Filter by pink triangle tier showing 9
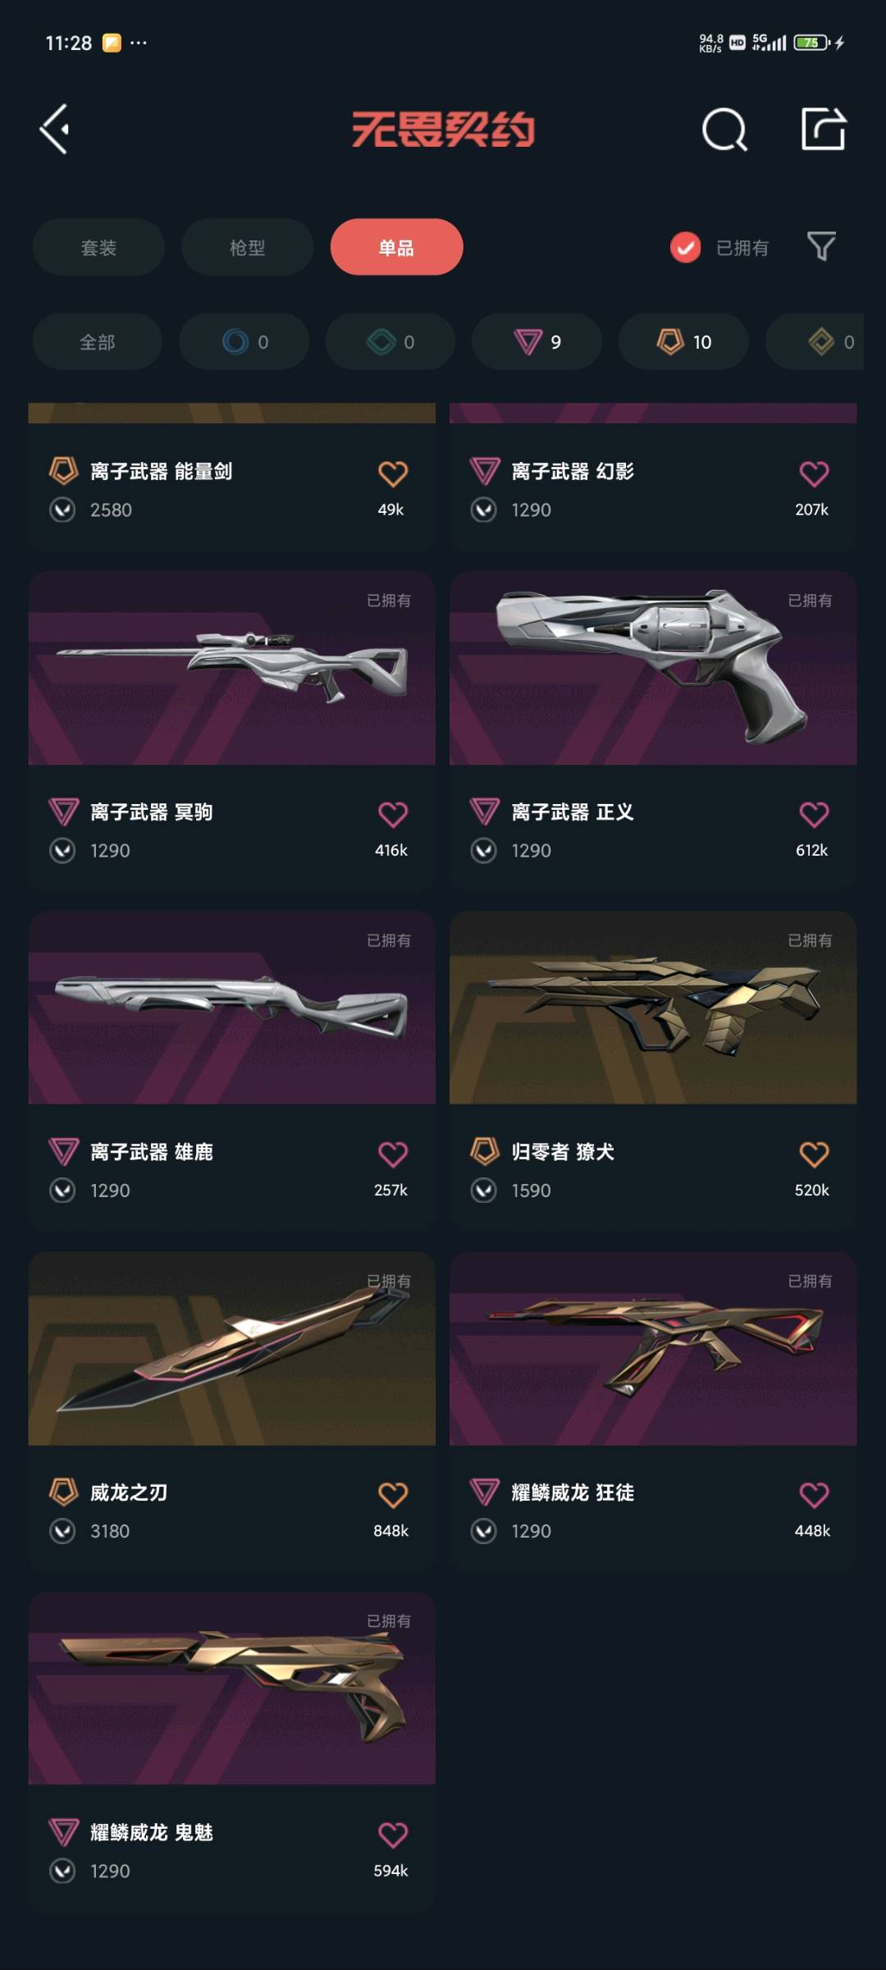 coord(537,341)
